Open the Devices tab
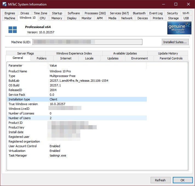195x186 pixels. point(143,18)
